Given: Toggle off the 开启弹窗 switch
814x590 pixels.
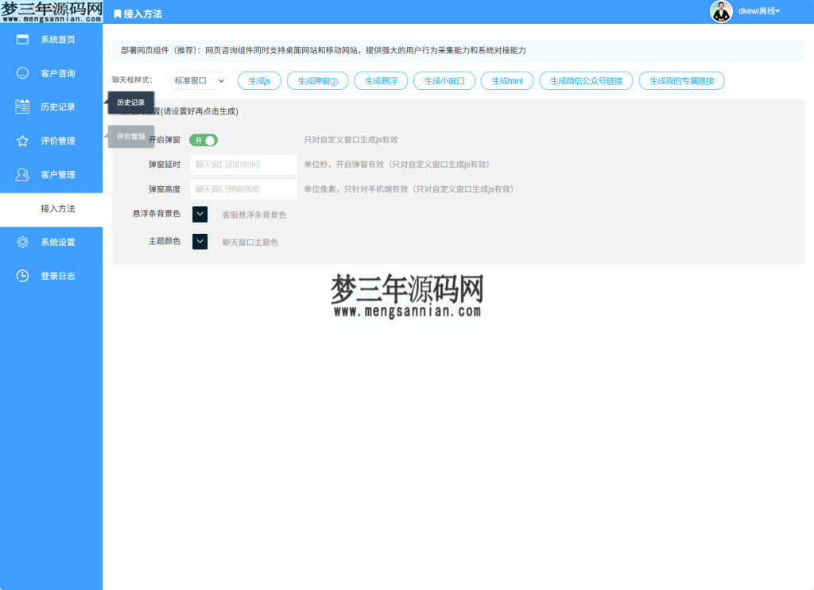Looking at the screenshot, I should (203, 139).
